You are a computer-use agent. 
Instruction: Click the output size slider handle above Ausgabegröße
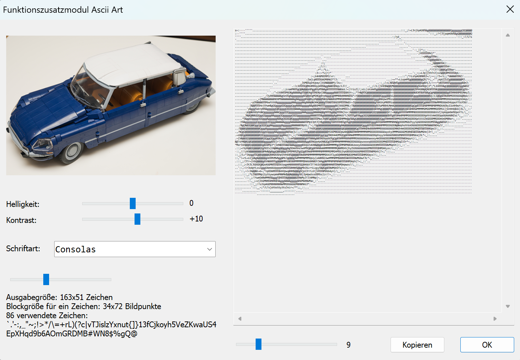pyautogui.click(x=46, y=280)
